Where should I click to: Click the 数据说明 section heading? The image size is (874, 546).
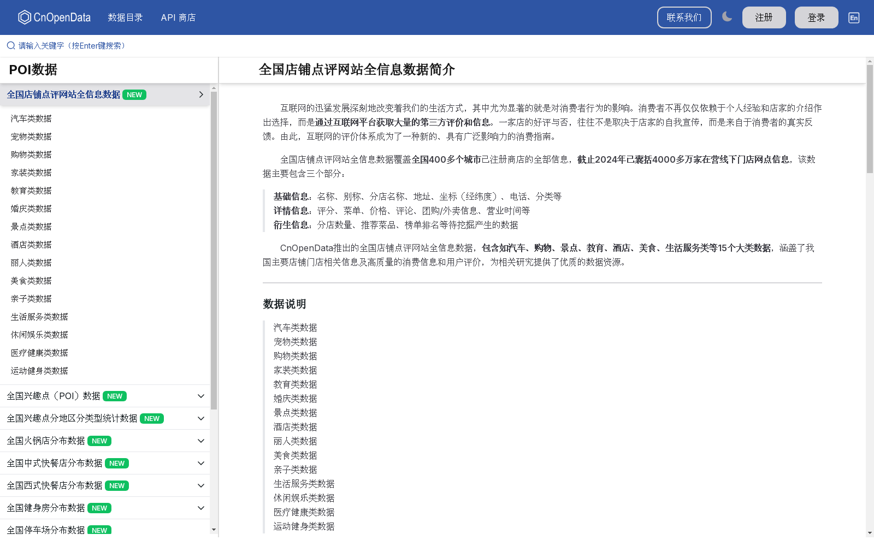[285, 304]
